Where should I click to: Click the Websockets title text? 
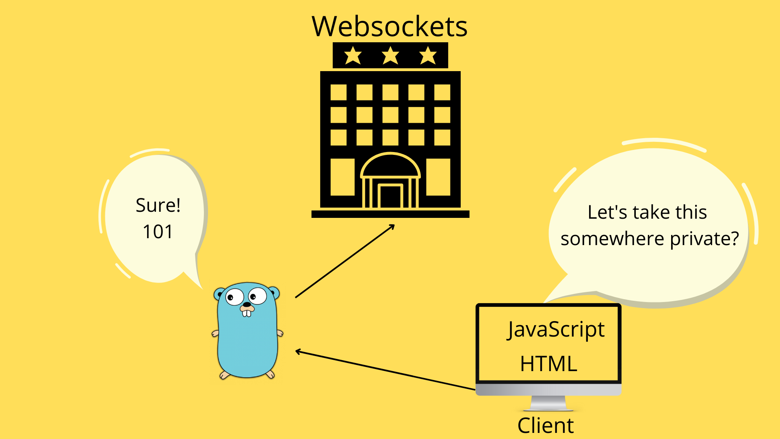tap(389, 26)
